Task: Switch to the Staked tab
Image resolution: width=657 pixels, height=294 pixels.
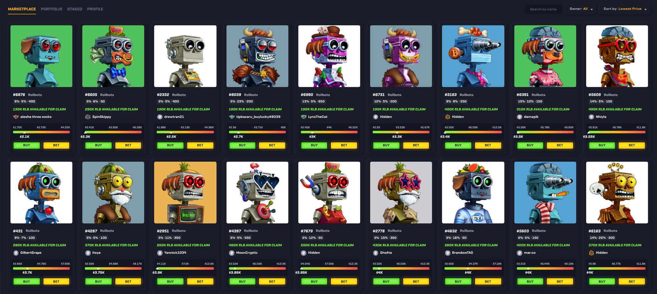Action: click(75, 9)
